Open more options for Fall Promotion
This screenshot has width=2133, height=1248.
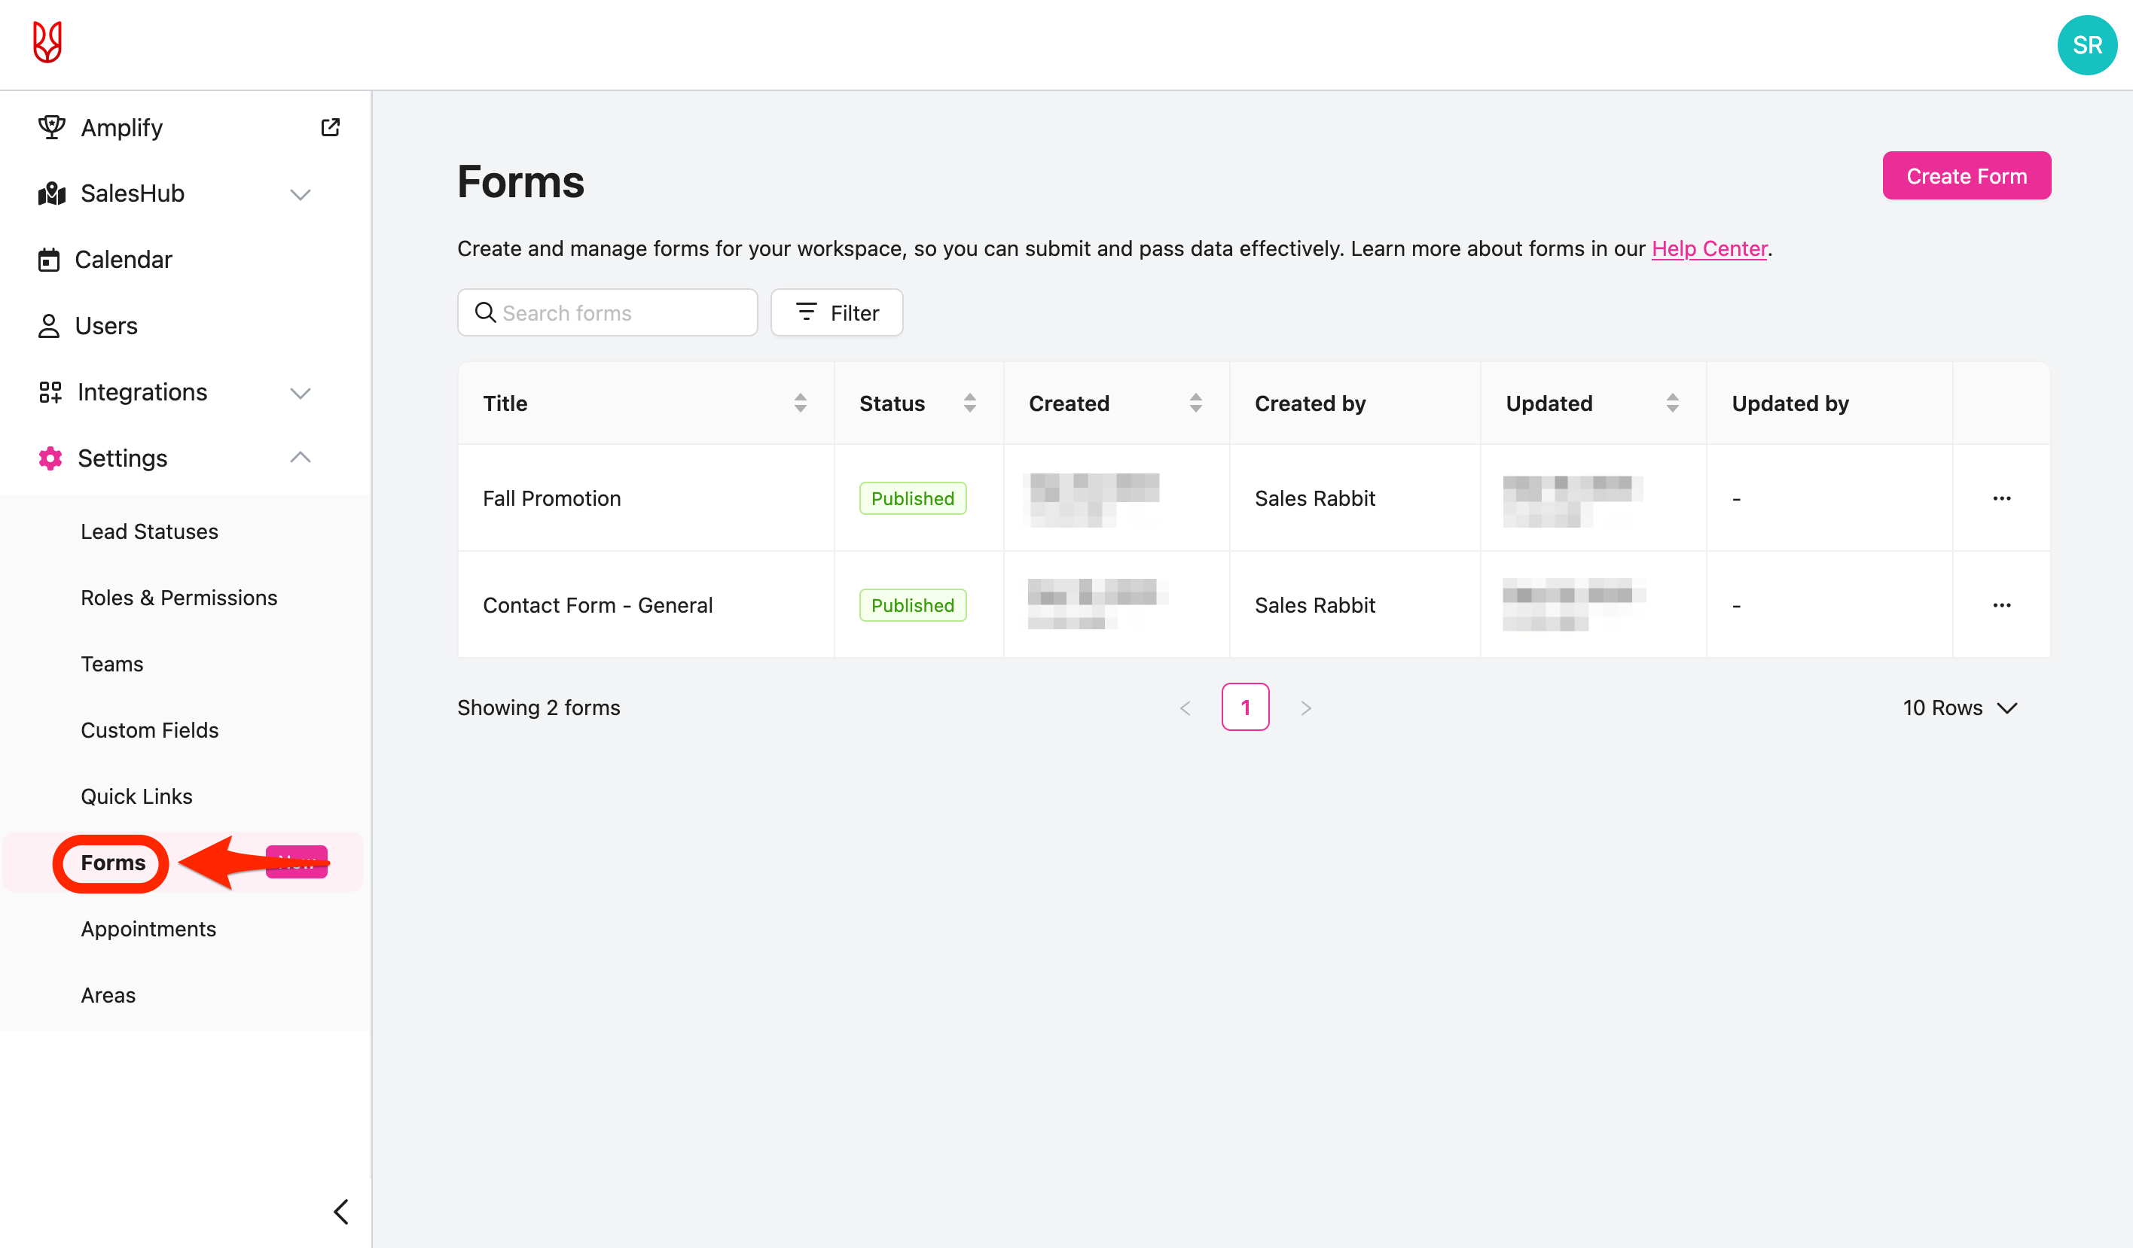2001,498
